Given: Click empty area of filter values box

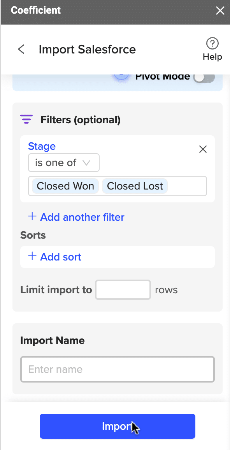Looking at the screenshot, I should pos(187,186).
